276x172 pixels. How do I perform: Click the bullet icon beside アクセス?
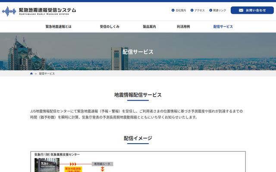[192, 10]
